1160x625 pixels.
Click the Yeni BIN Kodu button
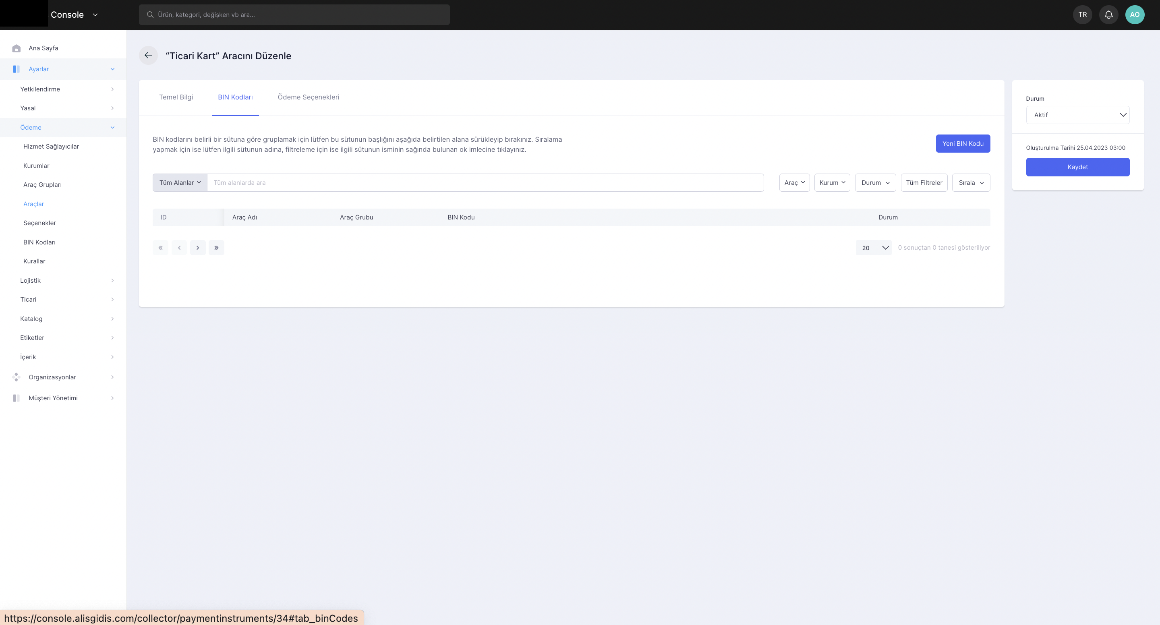pyautogui.click(x=963, y=144)
